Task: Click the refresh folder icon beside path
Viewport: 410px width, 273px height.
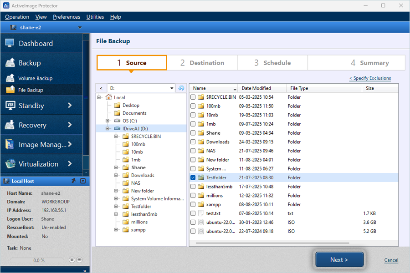Action: 181,88
